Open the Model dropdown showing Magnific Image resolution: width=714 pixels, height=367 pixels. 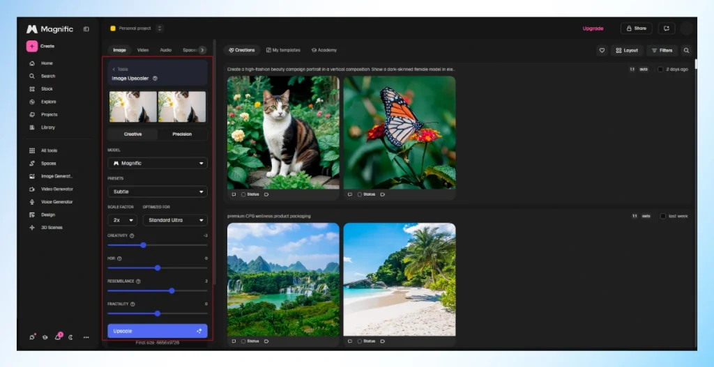158,163
